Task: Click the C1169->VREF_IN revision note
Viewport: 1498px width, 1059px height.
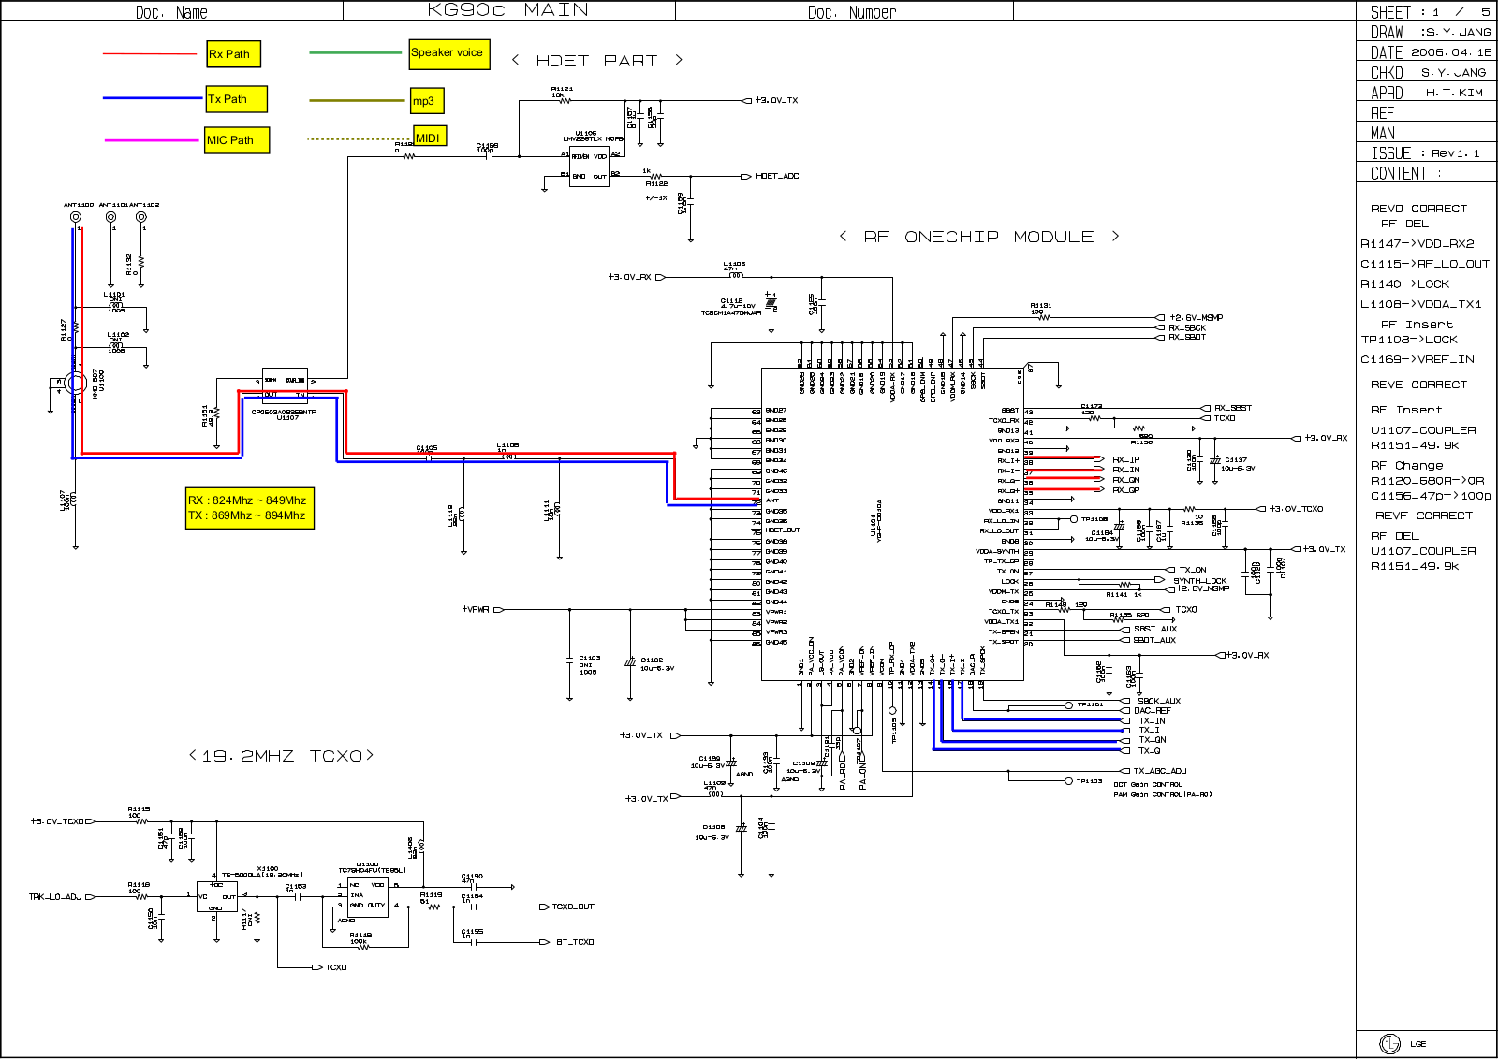Action: (1417, 359)
